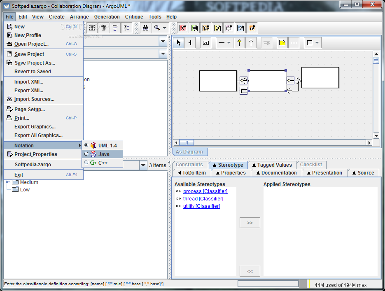The width and height of the screenshot is (385, 291).
Task: Create new Activity diagram (blue icon)
Action: pos(240,28)
